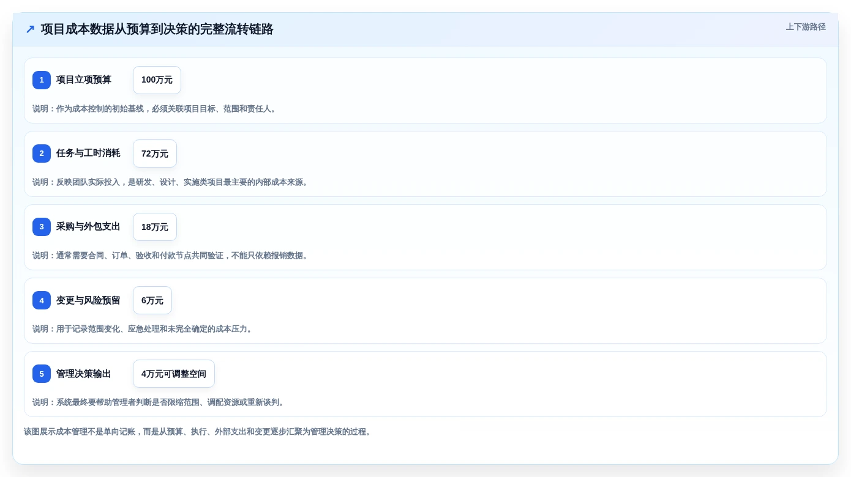
Task: Select the 任务与工时消耗 step title
Action: click(x=88, y=153)
